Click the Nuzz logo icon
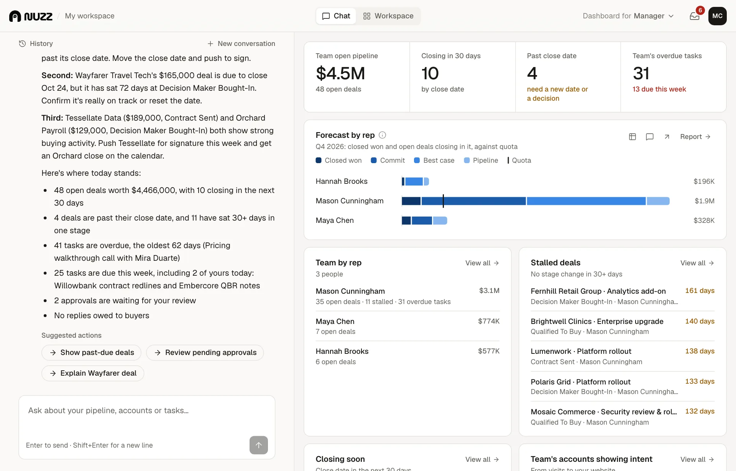 (15, 16)
